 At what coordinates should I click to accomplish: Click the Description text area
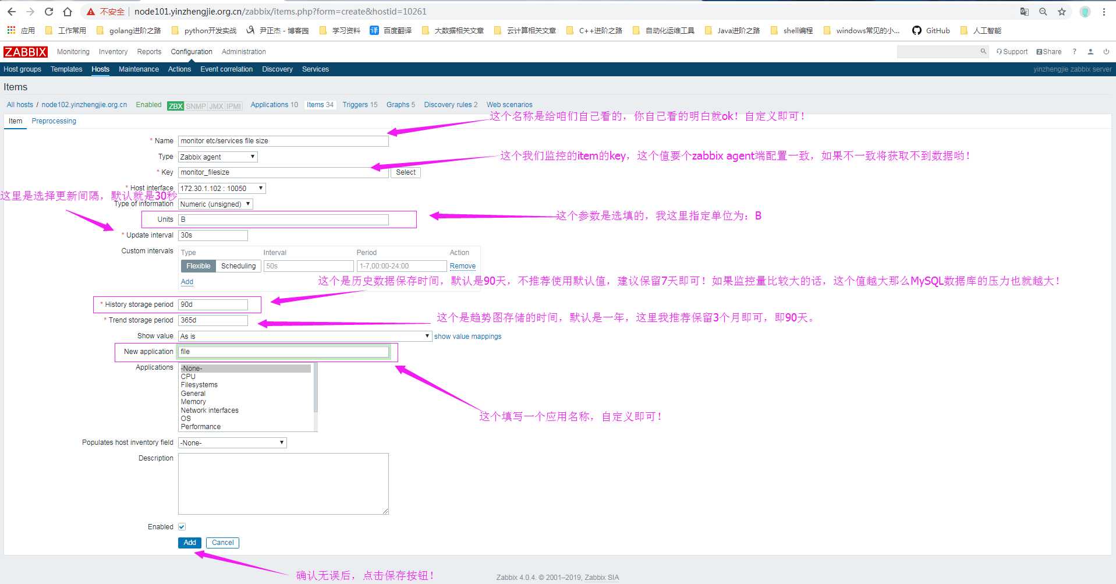point(283,484)
